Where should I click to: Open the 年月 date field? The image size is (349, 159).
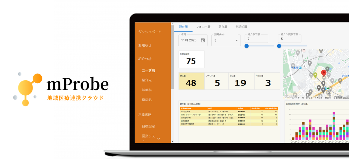189,40
